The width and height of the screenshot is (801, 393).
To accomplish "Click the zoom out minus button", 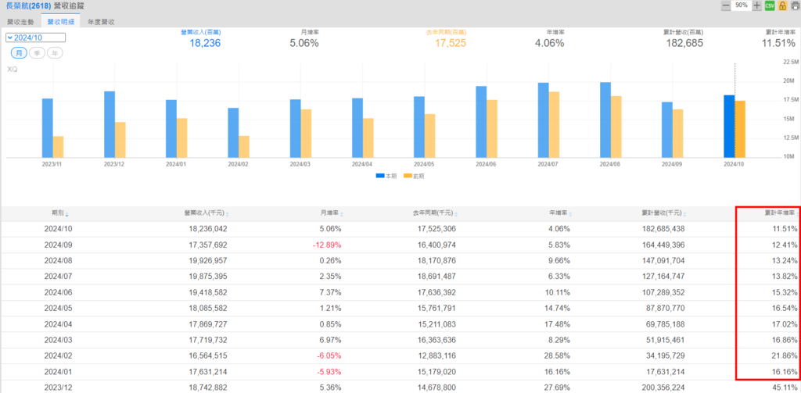I will tap(725, 5).
